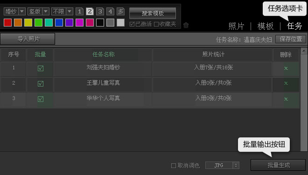Click the task name value 温喜庆夫妇

(x=258, y=40)
